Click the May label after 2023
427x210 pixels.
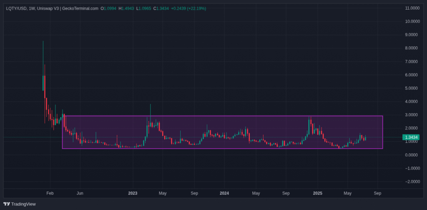click(x=163, y=193)
